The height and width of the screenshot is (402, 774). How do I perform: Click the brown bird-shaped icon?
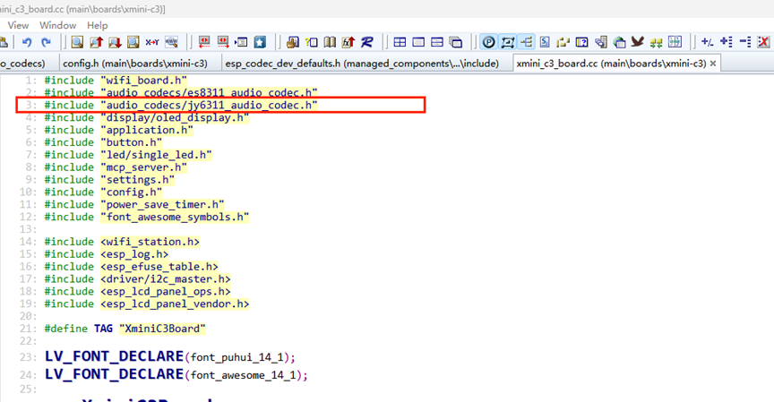[637, 42]
